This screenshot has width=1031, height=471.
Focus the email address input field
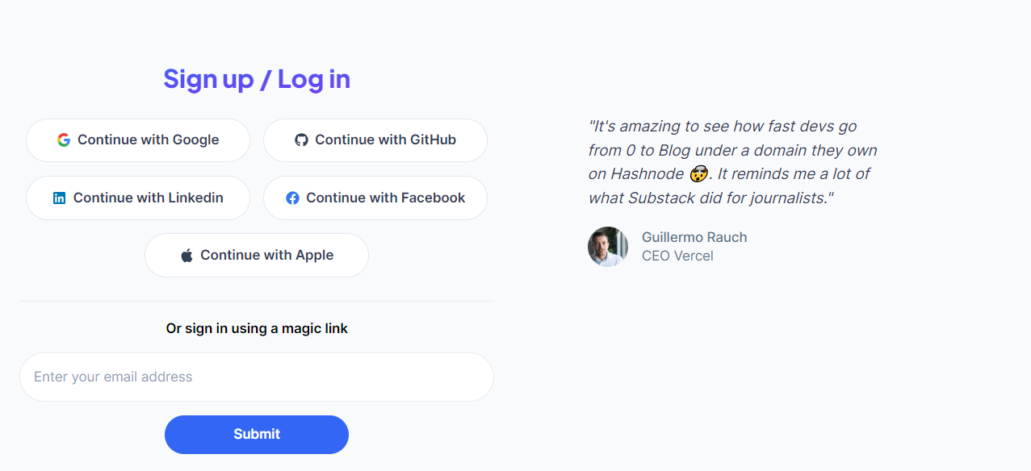(257, 377)
